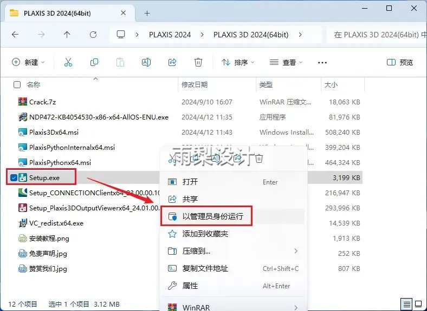The width and height of the screenshot is (427, 311).
Task: Click the Rename icon in toolbar
Action: pyautogui.click(x=146, y=63)
